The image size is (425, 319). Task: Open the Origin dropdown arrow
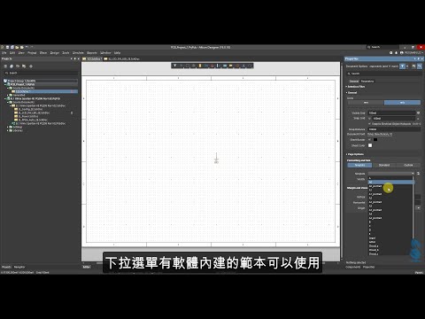(x=418, y=208)
